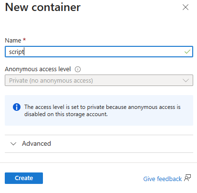Viewport: 197px width, 193px height.
Task: Click the New container heading
Action: tap(43, 7)
